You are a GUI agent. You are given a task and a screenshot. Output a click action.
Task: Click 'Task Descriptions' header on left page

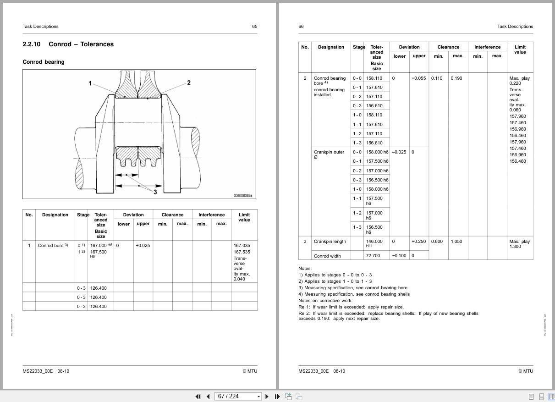point(40,27)
